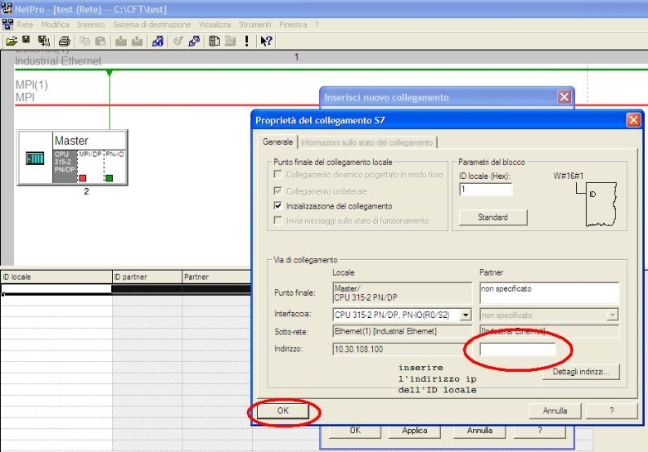Switch to Informazioni sullo stato del collegamento tab
Viewport: 648px width, 452px height.
[x=367, y=142]
